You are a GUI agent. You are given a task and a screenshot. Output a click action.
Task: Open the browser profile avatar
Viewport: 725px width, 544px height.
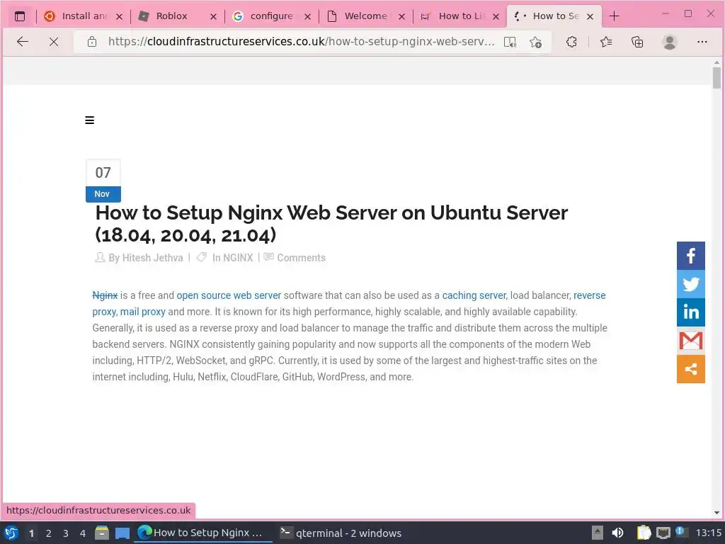click(x=670, y=42)
